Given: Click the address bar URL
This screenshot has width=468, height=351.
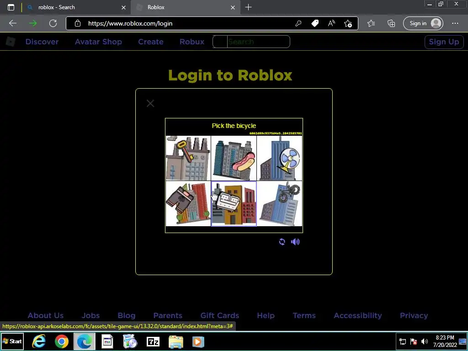Looking at the screenshot, I should (130, 23).
